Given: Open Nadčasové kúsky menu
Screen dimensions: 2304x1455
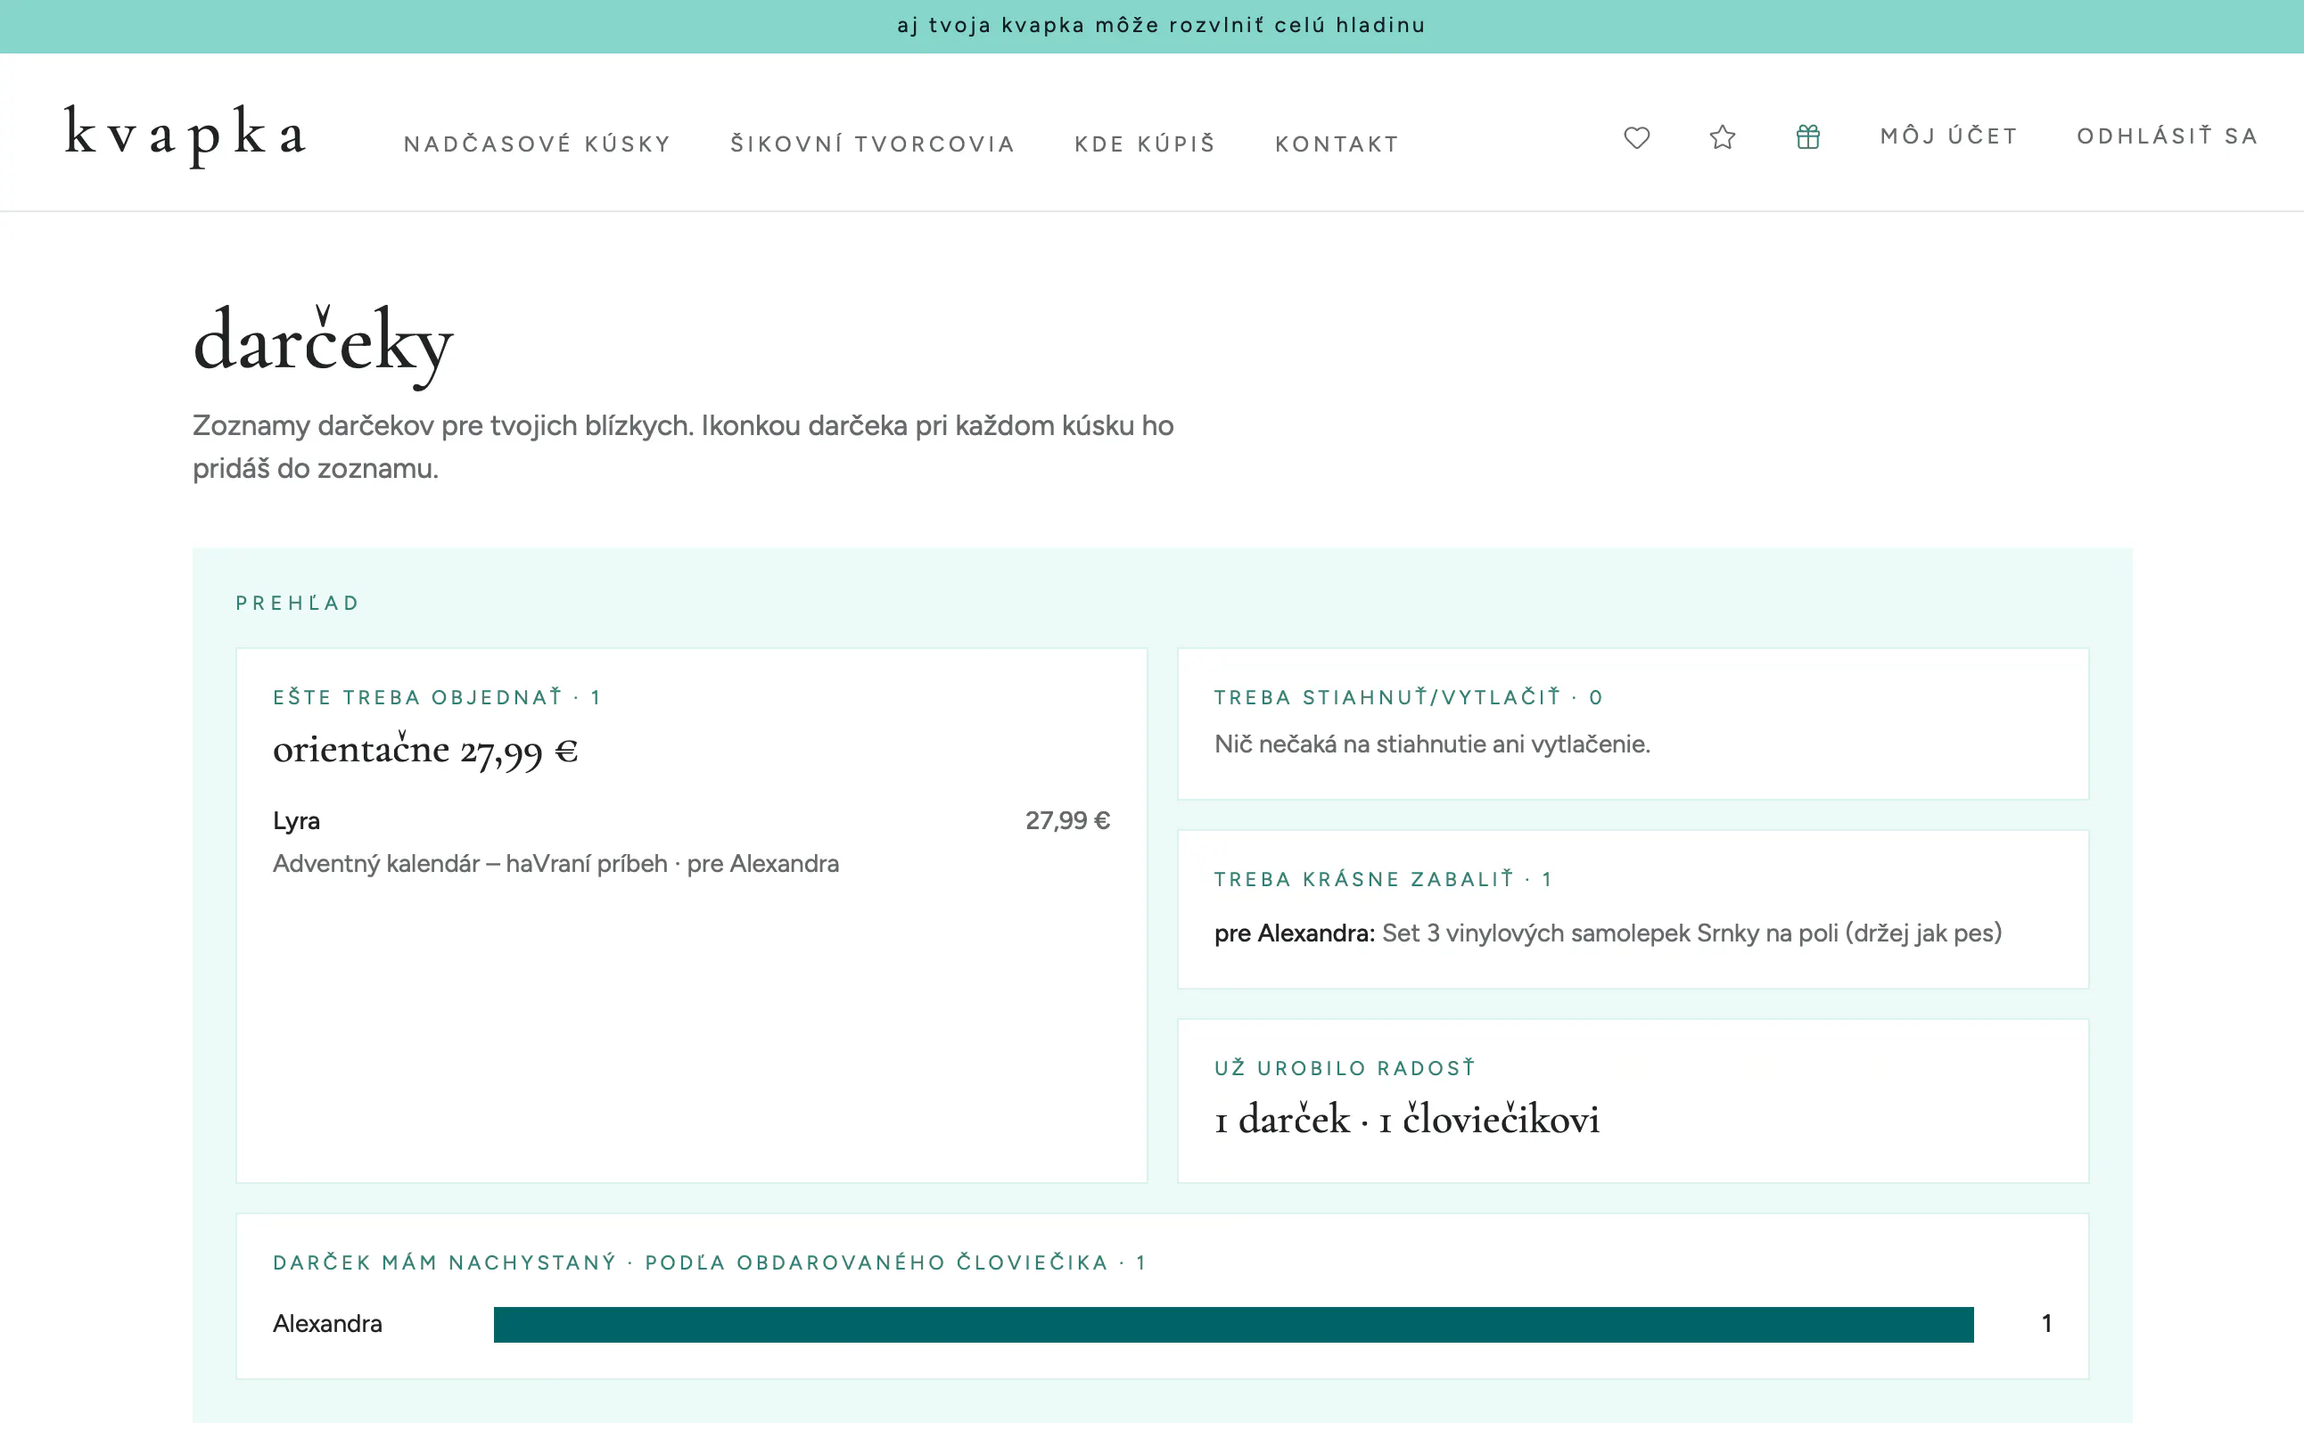Looking at the screenshot, I should pos(537,144).
